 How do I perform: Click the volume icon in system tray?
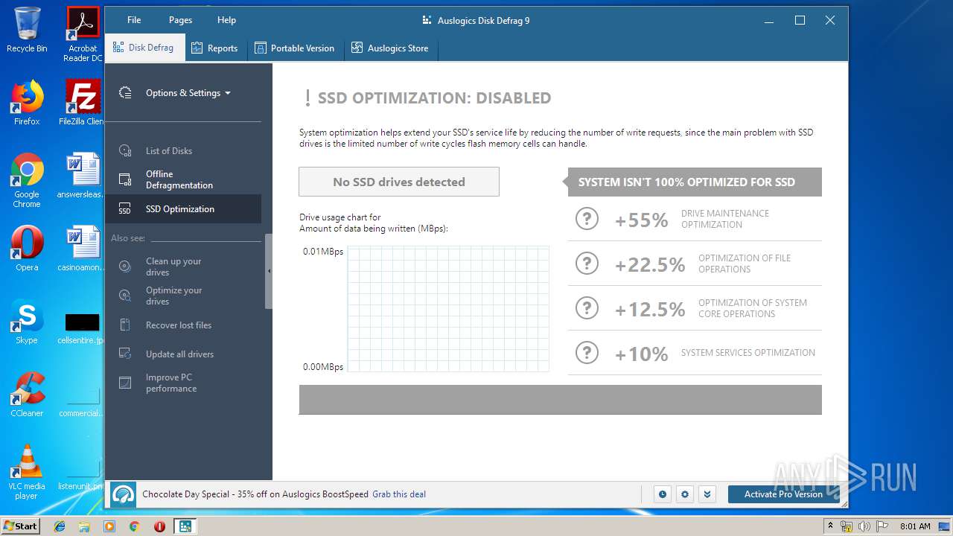point(864,526)
